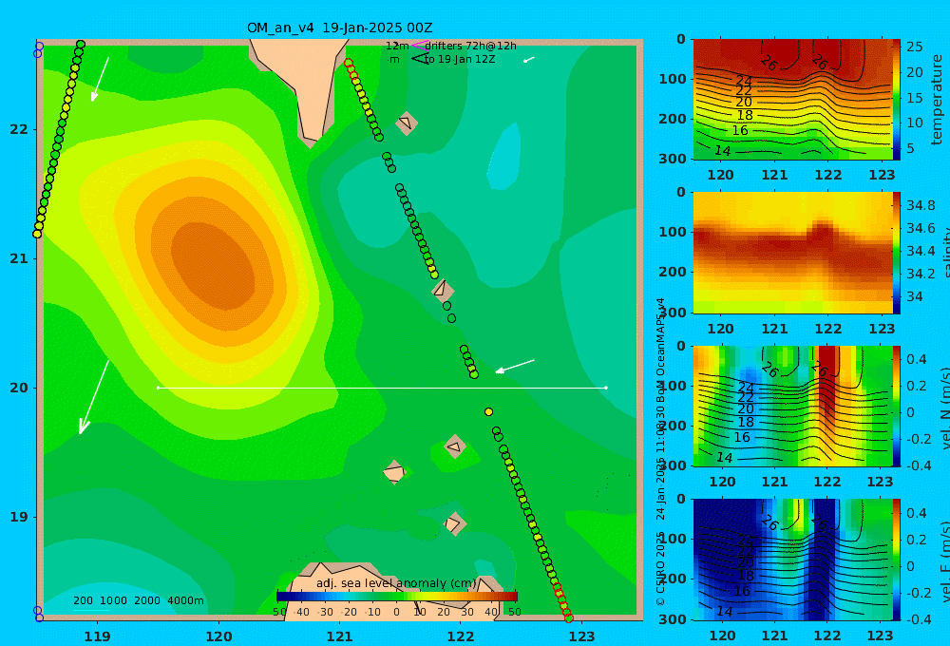The height and width of the screenshot is (646, 950).
Task: Click the sea level anomaly color bar
Action: [397, 597]
